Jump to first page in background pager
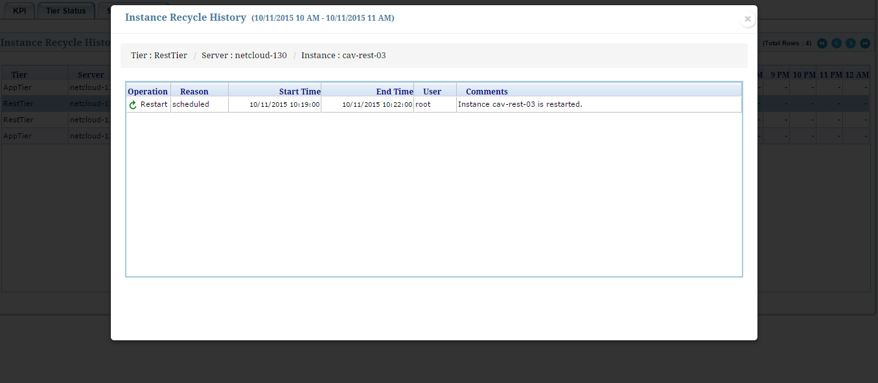 [822, 43]
